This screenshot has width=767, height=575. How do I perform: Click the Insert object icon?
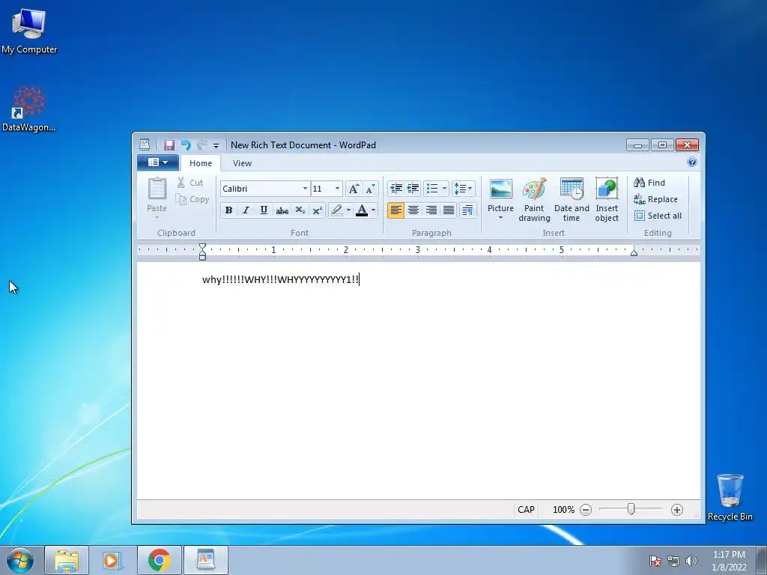tap(607, 200)
